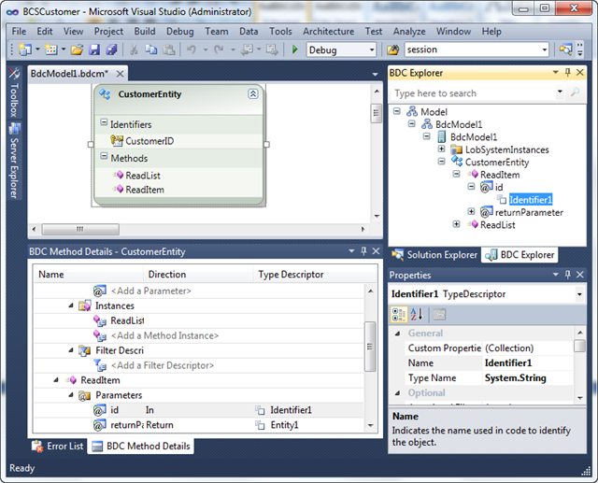The height and width of the screenshot is (483, 598).
Task: Open the Debug configuration dropdown
Action: [x=372, y=50]
